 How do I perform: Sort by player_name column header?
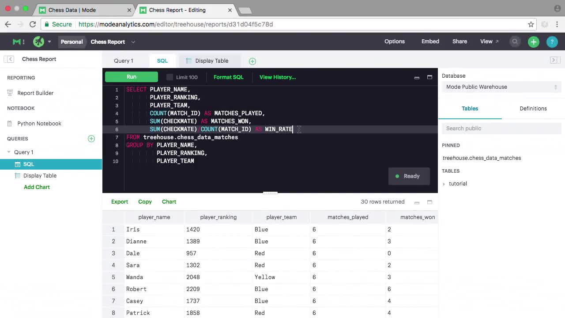[x=154, y=217]
